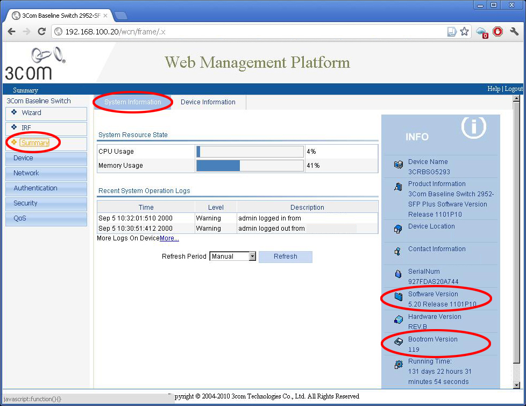Click the serial number 927FDAS20A744
This screenshot has height=406, width=526.
click(433, 282)
